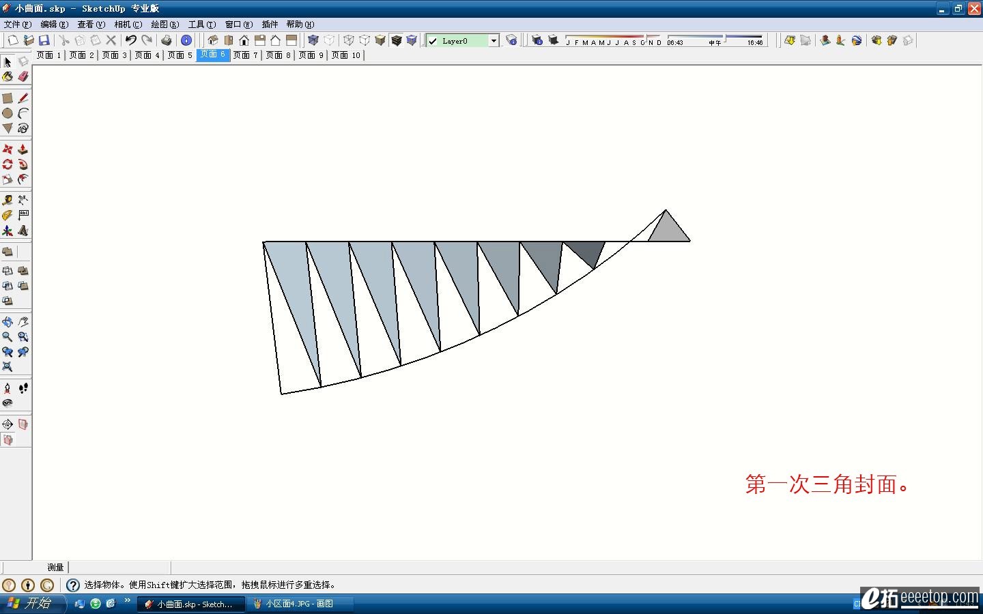Activate the Follow Me tool
Viewport: 983px width, 614px height.
pos(23,164)
